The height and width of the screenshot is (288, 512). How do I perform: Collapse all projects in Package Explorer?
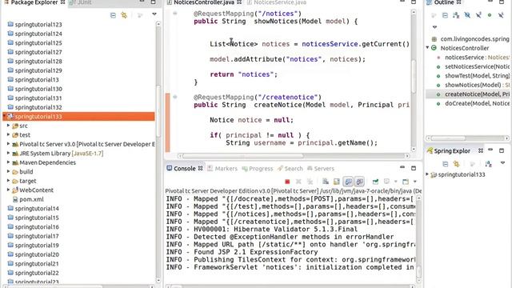coord(113,15)
